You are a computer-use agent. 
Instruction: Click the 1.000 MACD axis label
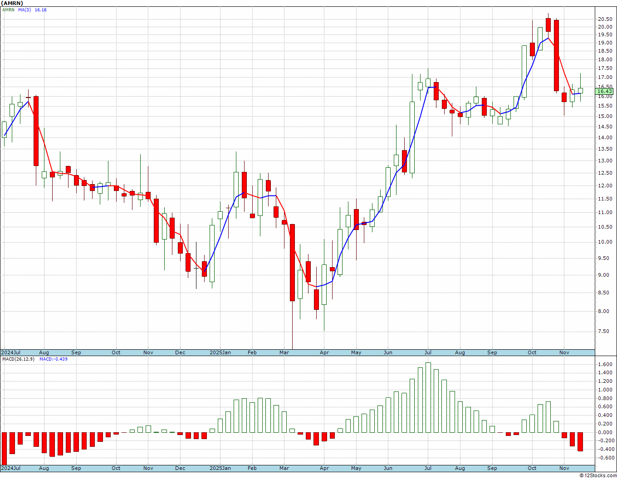[605, 390]
